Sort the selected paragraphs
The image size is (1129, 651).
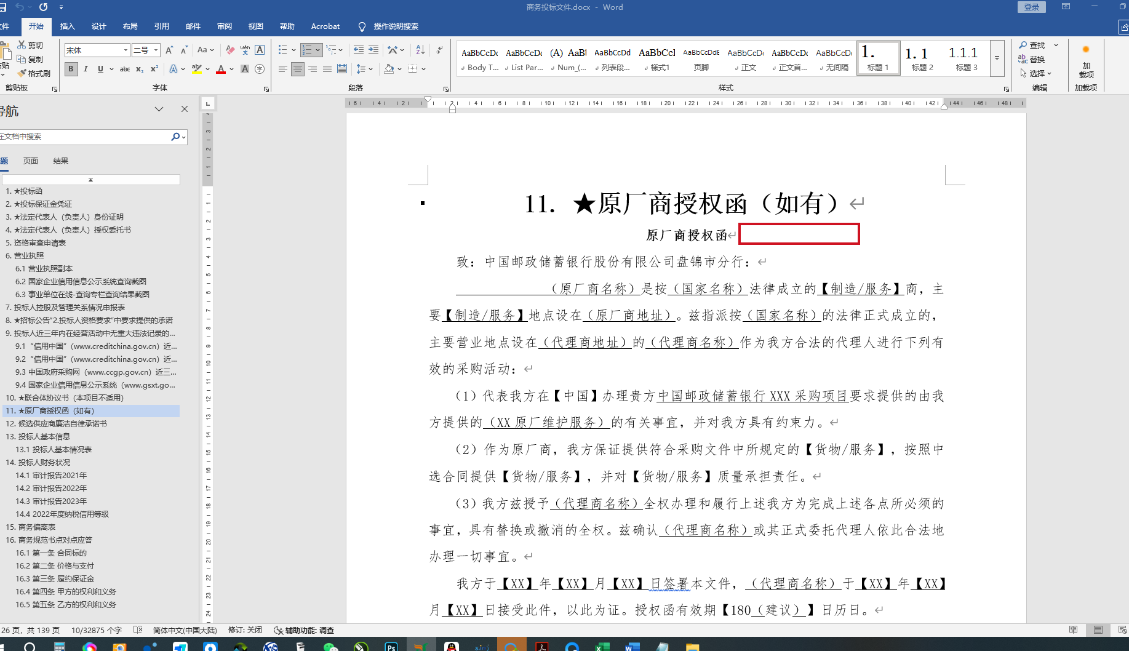coord(420,50)
